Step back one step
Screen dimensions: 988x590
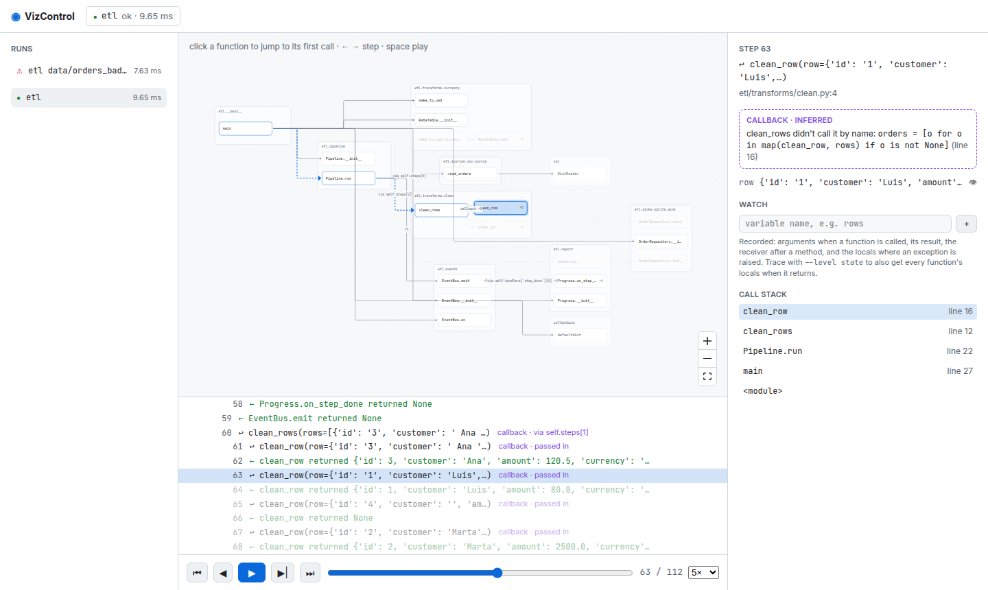coord(223,572)
